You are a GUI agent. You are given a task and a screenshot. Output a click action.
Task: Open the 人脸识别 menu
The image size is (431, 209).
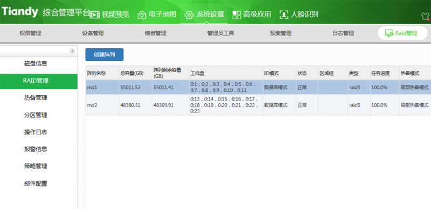(304, 15)
